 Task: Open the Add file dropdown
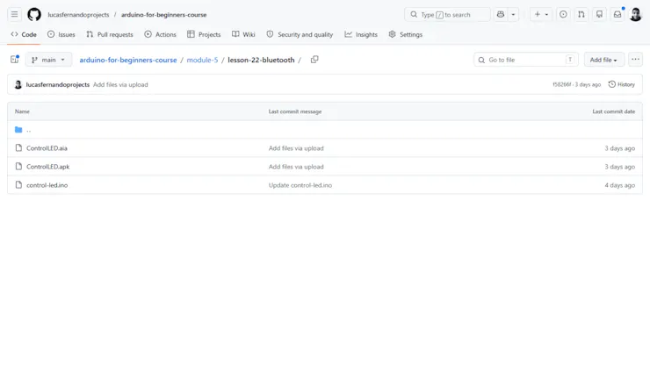603,60
